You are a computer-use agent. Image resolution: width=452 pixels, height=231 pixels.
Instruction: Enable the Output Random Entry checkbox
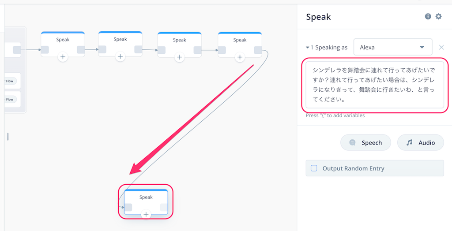[314, 168]
